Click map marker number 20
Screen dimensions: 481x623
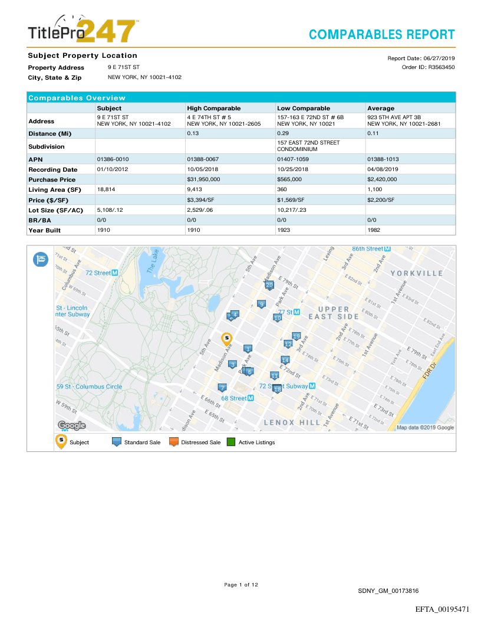(x=269, y=285)
